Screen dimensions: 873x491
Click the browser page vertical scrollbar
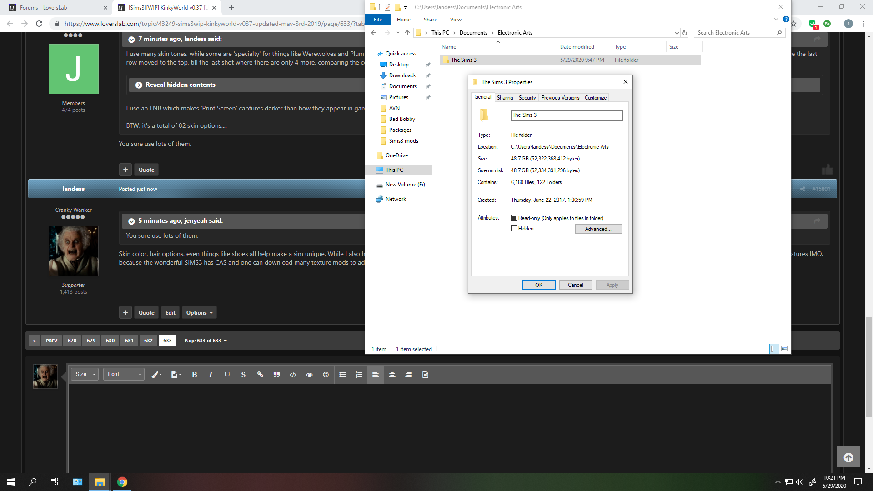869,367
